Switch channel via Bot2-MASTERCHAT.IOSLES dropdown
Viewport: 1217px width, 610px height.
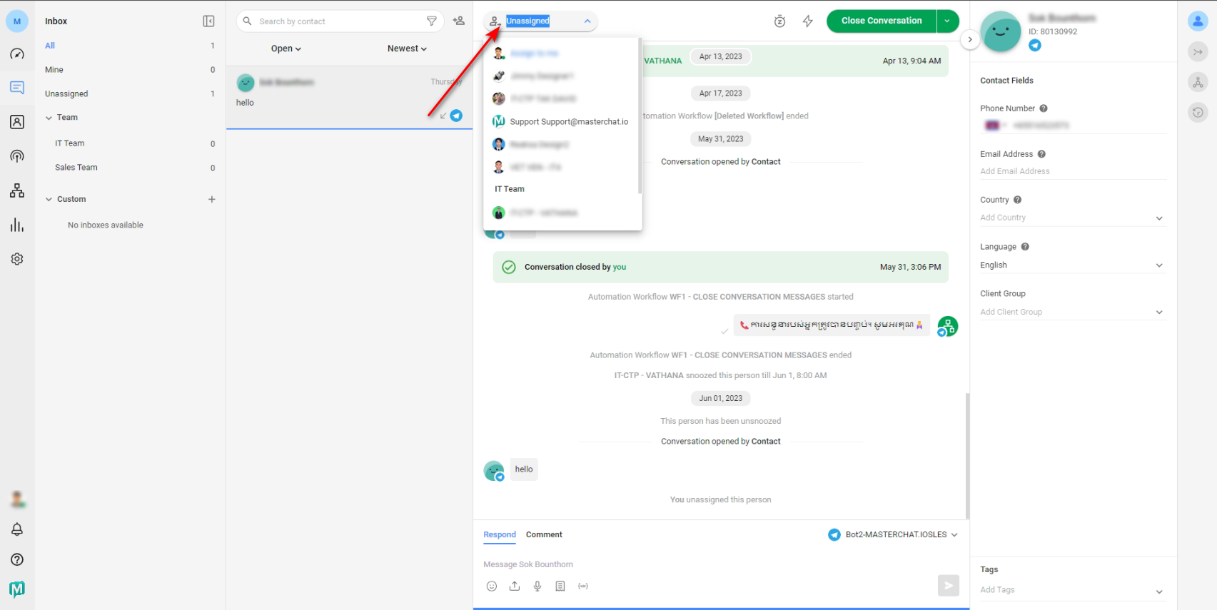(x=893, y=534)
